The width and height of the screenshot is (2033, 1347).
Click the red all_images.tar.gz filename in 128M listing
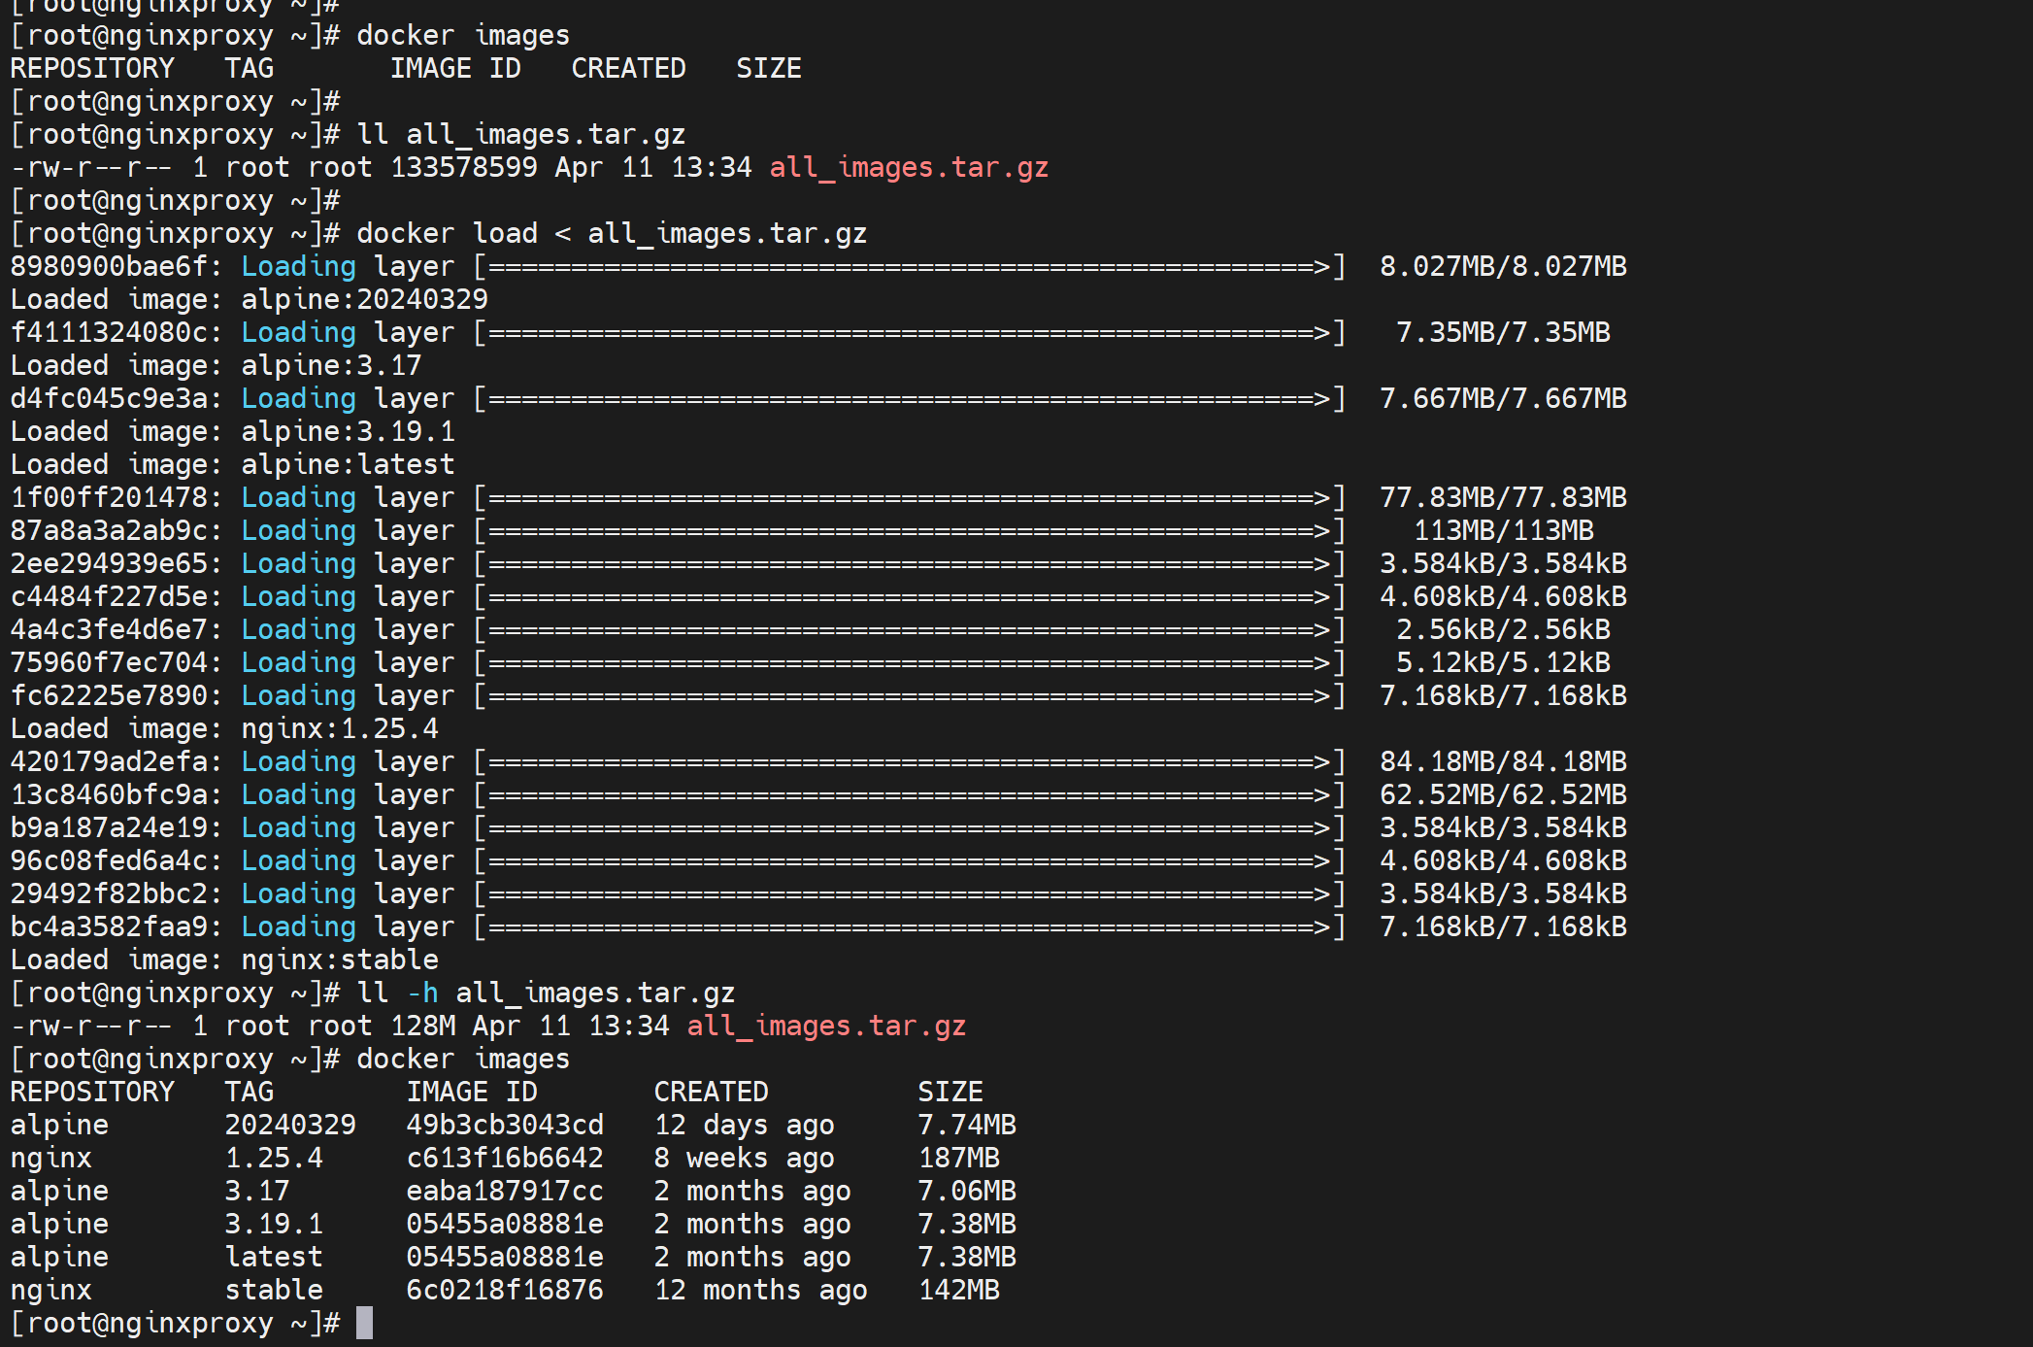(826, 1026)
